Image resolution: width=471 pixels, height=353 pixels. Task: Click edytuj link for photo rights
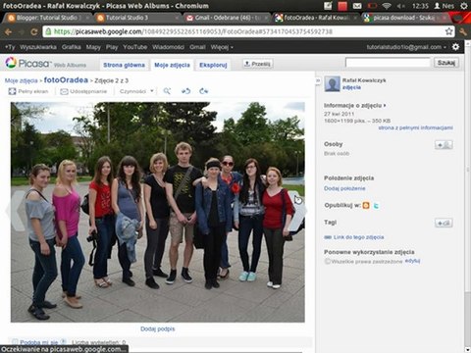click(x=412, y=261)
